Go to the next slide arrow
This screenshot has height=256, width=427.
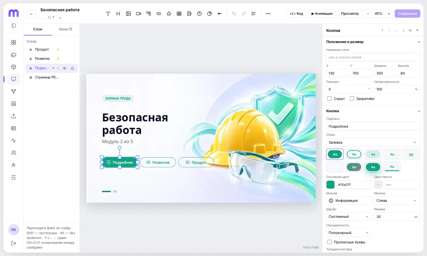(x=60, y=18)
